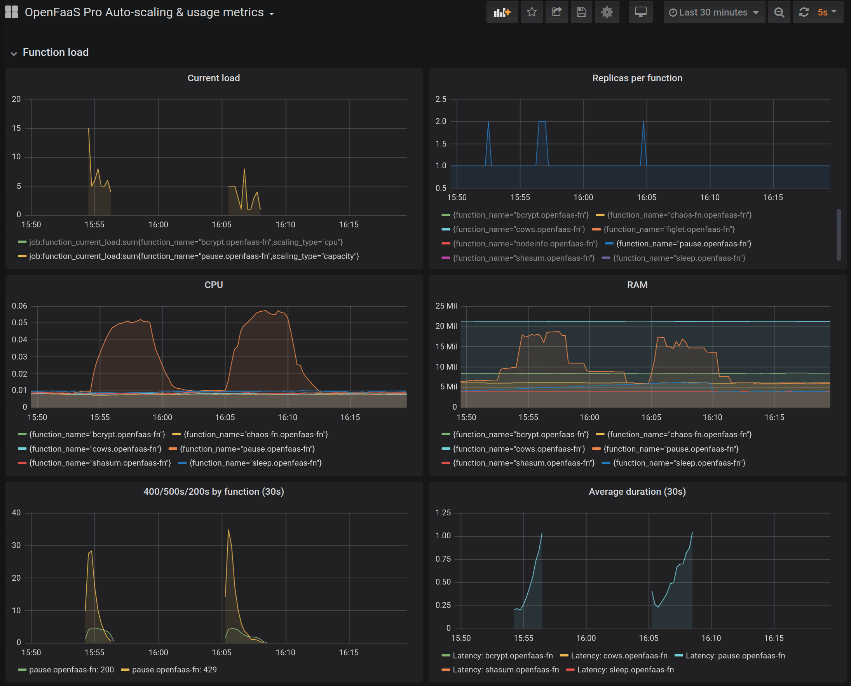Change color of bcrypt swatch in CPU legend

[x=22, y=435]
